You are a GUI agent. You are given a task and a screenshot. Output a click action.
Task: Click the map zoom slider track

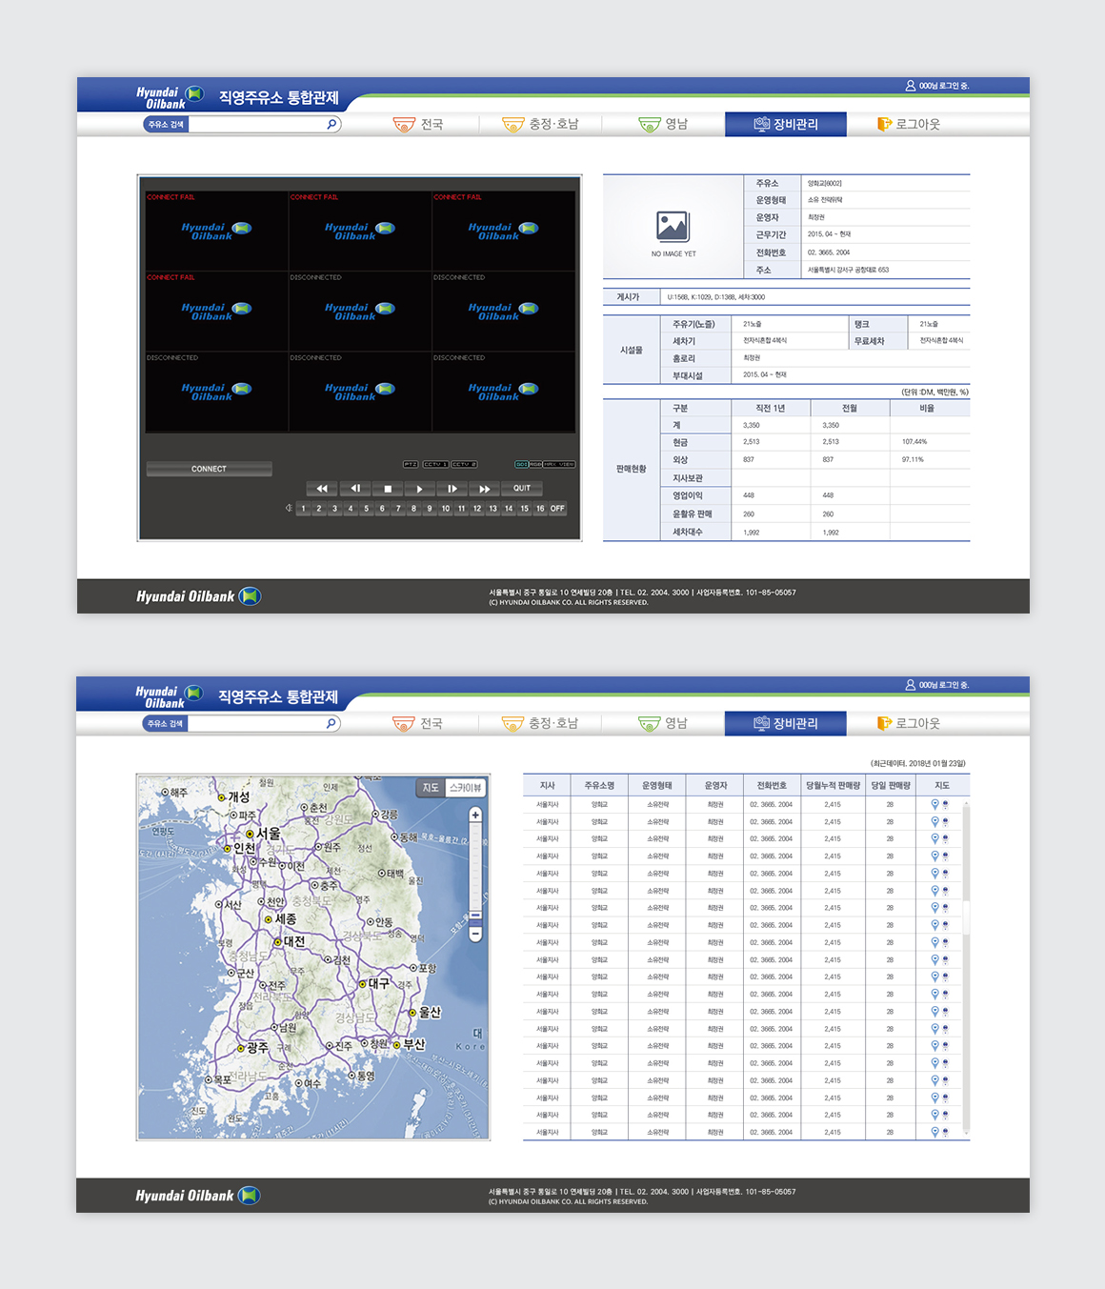coord(475,872)
